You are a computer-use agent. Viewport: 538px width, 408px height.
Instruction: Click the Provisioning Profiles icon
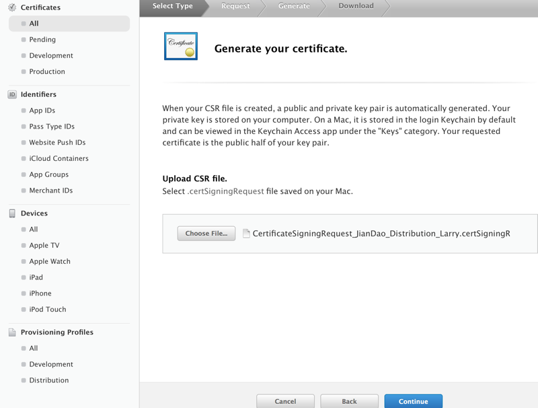pos(12,333)
